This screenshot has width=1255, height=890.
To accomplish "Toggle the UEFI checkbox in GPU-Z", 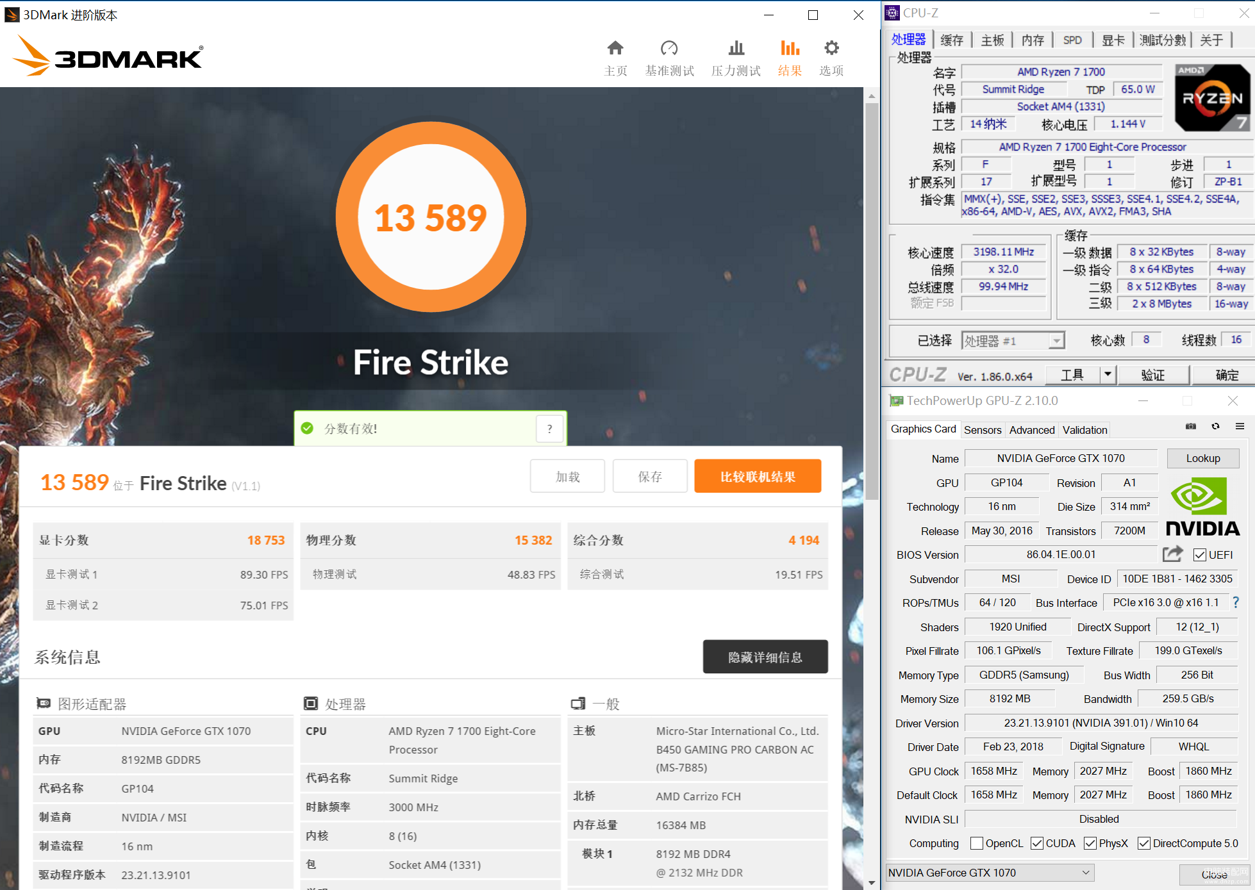I will [x=1199, y=555].
